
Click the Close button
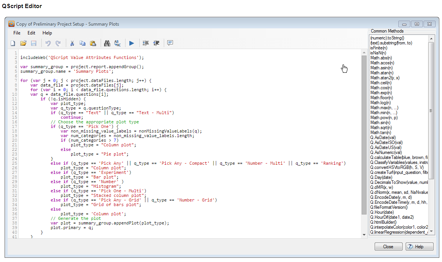pyautogui.click(x=388, y=247)
